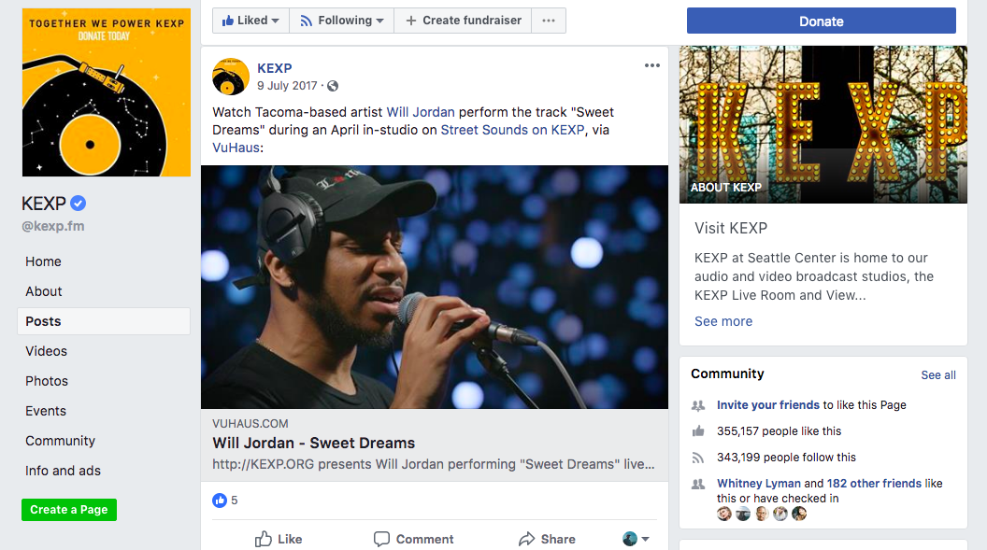This screenshot has height=550, width=987.
Task: Open the KEXP turntable profile picture
Action: pos(107,92)
